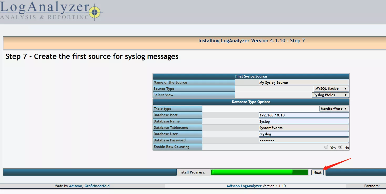Open the Source Type dropdown
Image resolution: width=386 pixels, height=194 pixels.
point(331,89)
